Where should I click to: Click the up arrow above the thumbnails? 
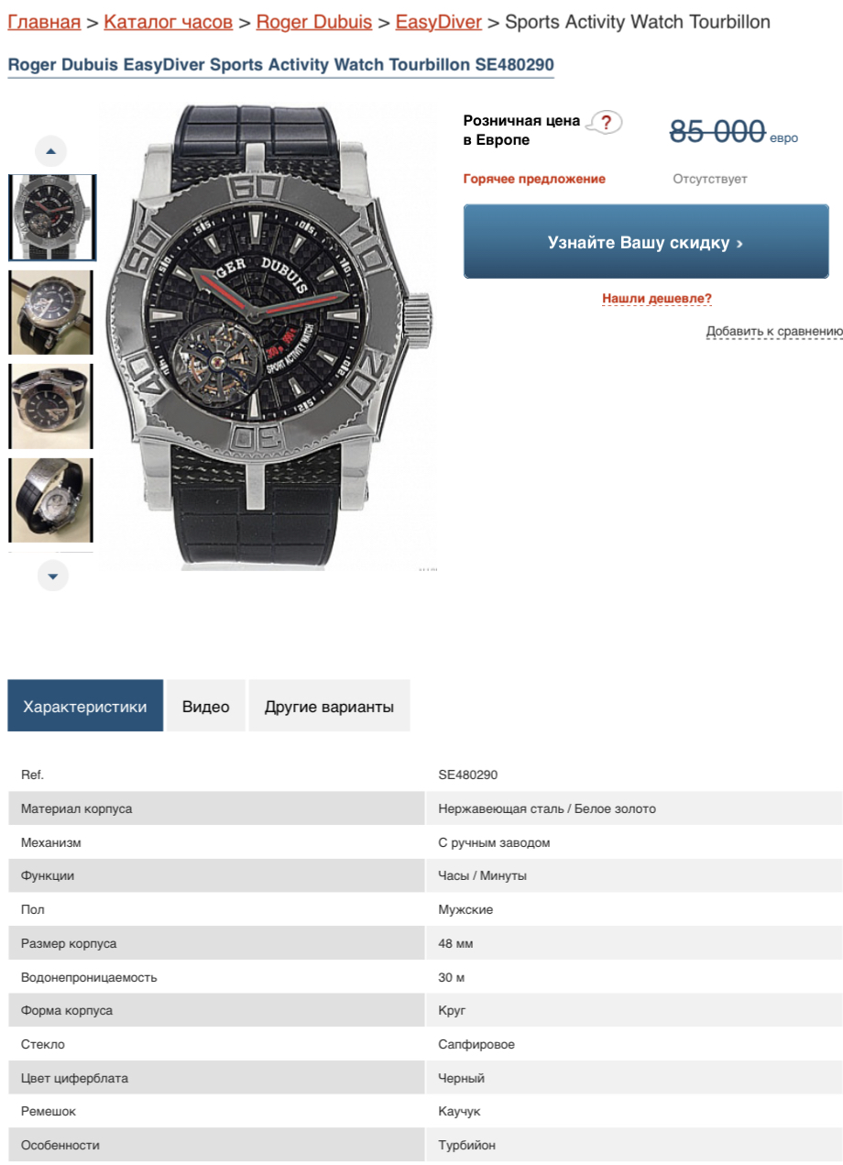[x=51, y=151]
